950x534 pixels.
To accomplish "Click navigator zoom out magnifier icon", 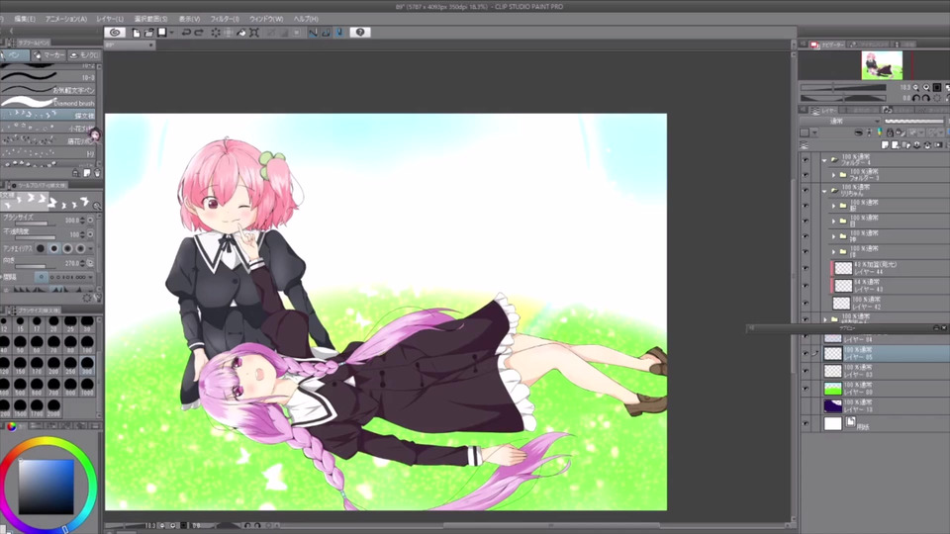I will pyautogui.click(x=915, y=88).
